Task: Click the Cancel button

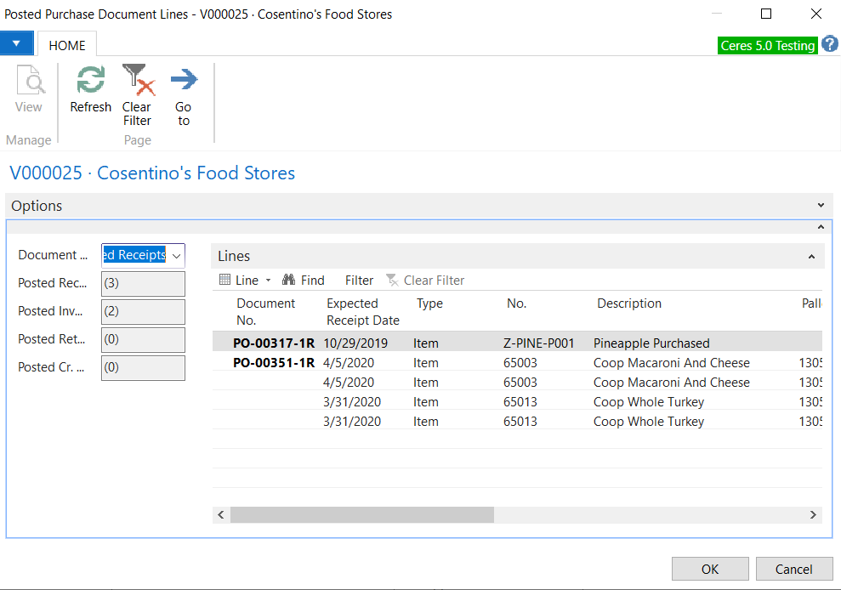Action: click(793, 569)
